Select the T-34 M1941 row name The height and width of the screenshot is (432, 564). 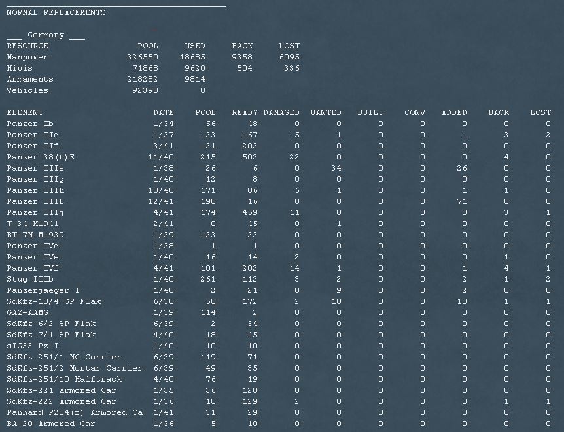[x=33, y=224]
